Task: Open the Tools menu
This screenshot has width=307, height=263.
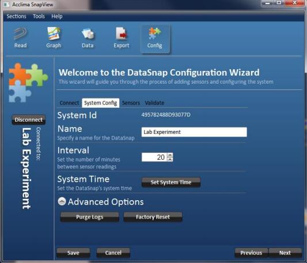Action: pos(39,16)
